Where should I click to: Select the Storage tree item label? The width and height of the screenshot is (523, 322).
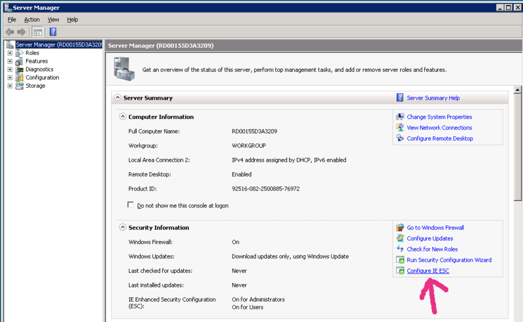click(35, 86)
